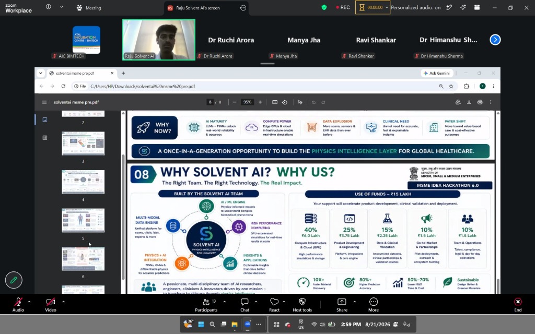Open Host tools shield
The image size is (535, 334).
click(x=303, y=304)
